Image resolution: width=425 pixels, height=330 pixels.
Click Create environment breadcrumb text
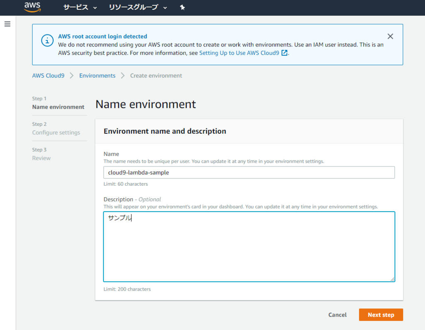(156, 76)
